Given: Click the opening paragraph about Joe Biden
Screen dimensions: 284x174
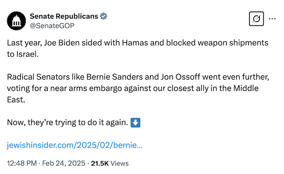Looking at the screenshot, I should point(138,49).
